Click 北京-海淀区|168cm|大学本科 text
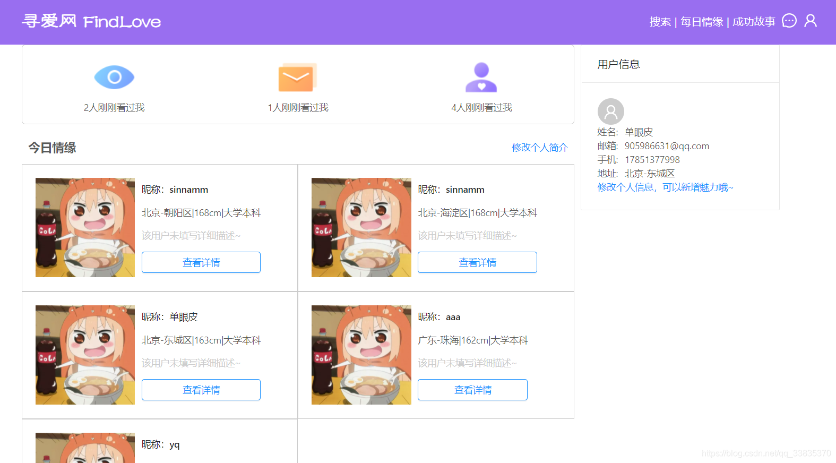The width and height of the screenshot is (836, 463). pyautogui.click(x=478, y=213)
